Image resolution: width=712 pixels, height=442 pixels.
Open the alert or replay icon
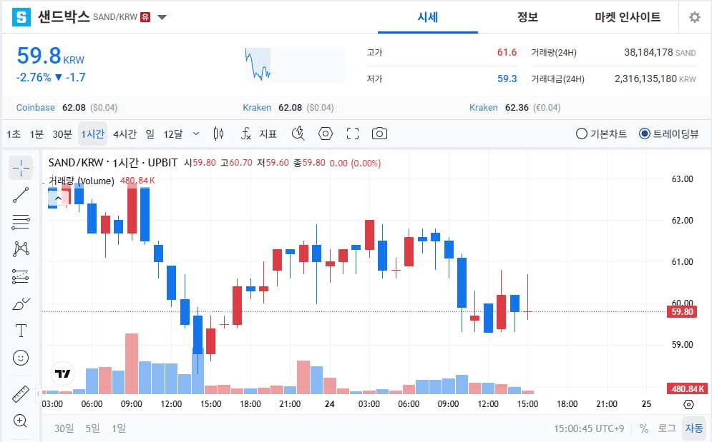tap(298, 134)
